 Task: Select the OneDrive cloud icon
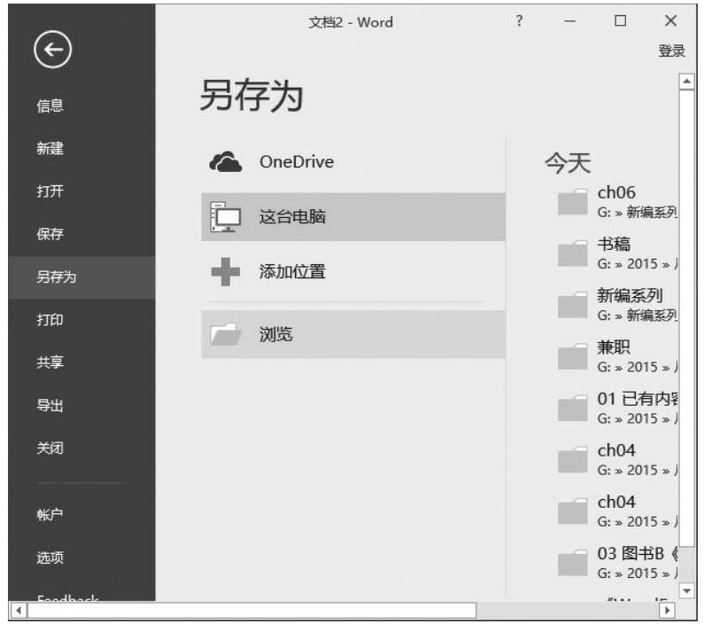pyautogui.click(x=225, y=162)
